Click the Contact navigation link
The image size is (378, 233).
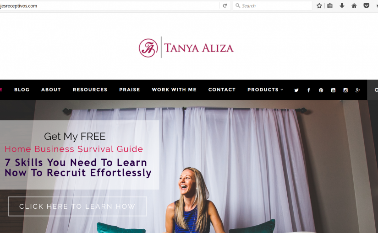click(x=222, y=90)
